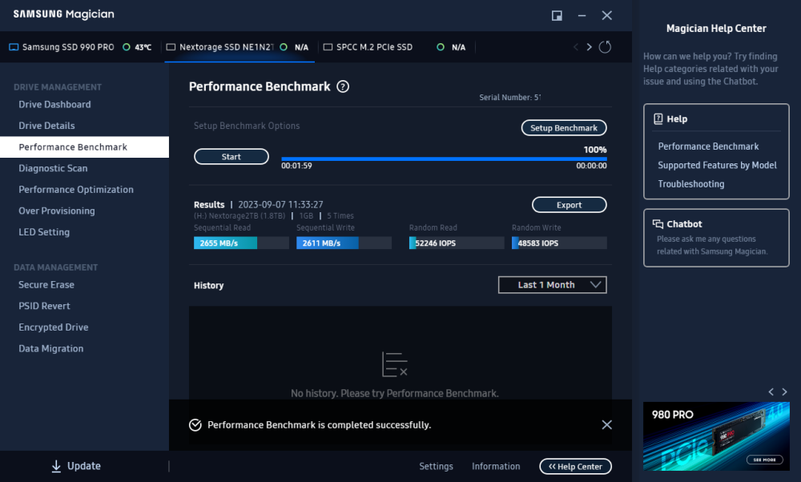Click SEE MORE on 980 PRO ad
This screenshot has height=482, width=801.
764,460
